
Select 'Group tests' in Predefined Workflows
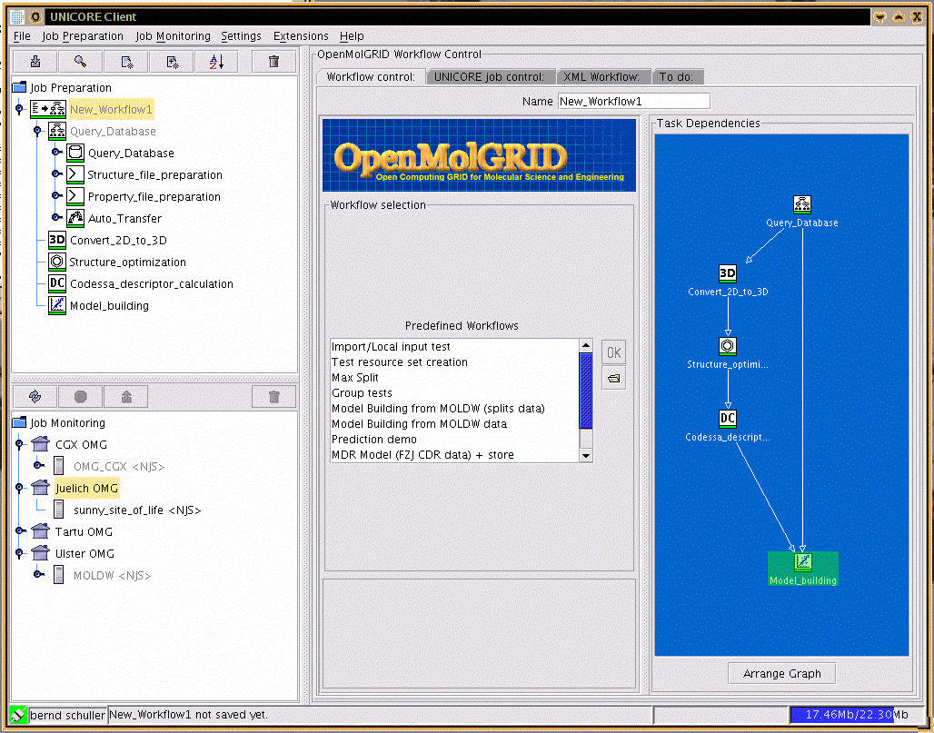[x=455, y=393]
